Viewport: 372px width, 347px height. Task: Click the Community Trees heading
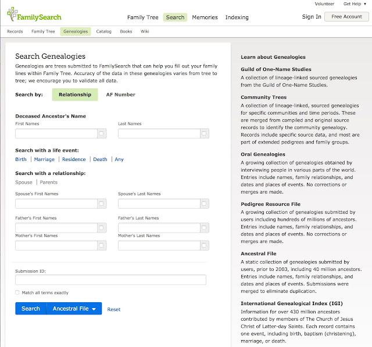(x=263, y=97)
